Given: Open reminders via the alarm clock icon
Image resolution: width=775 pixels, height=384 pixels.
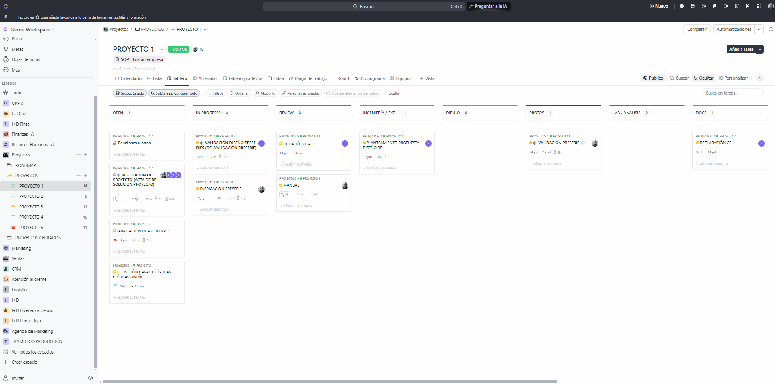Looking at the screenshot, I should click(737, 6).
